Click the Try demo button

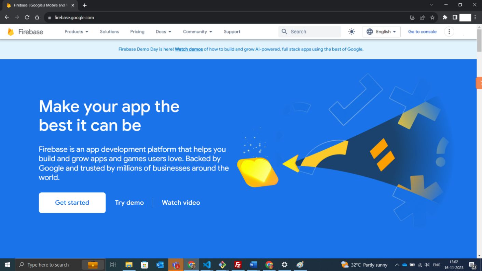129,203
